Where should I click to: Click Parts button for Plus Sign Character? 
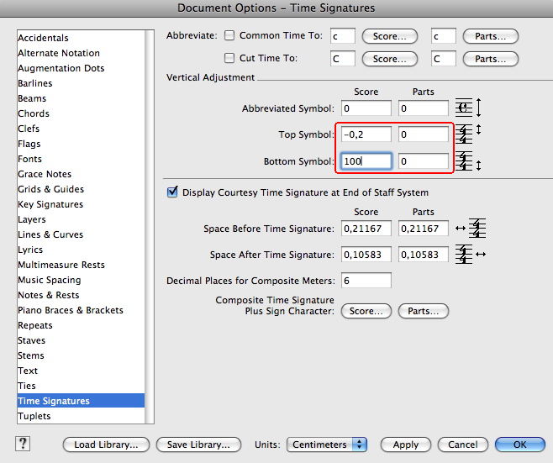pyautogui.click(x=423, y=311)
